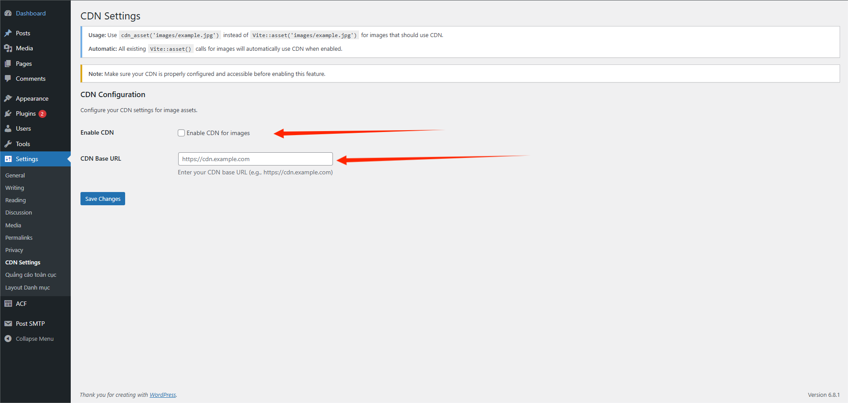Enable the CDN for images checkbox
848x403 pixels.
tap(181, 133)
